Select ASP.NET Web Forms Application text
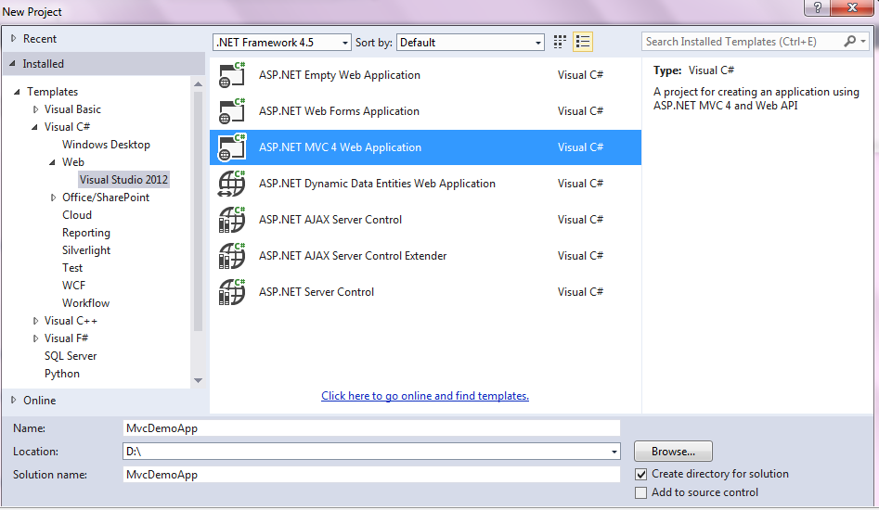The width and height of the screenshot is (879, 510). 339,111
